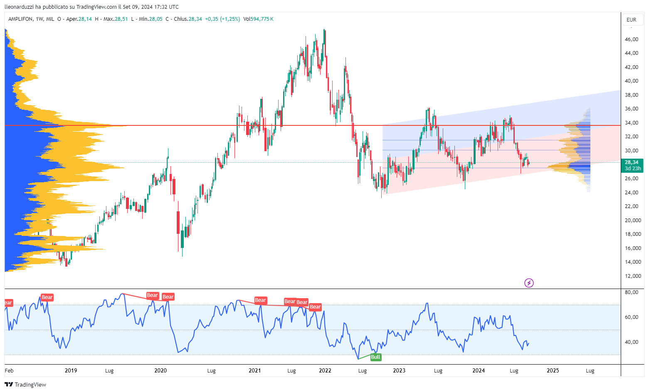Click the 2021 label on time axis
The image size is (649, 392).
(x=254, y=371)
